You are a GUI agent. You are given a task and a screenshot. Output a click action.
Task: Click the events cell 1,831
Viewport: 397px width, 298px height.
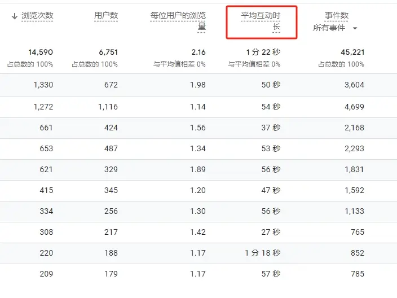click(354, 169)
